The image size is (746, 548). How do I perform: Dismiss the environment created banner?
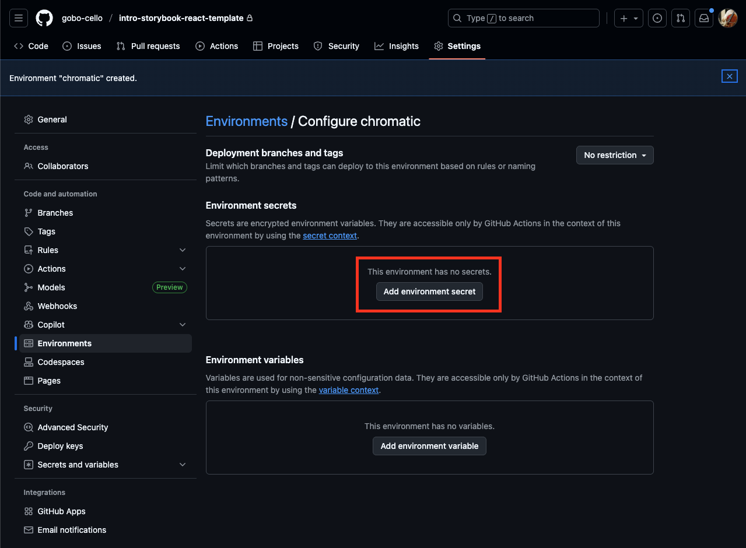pos(729,76)
